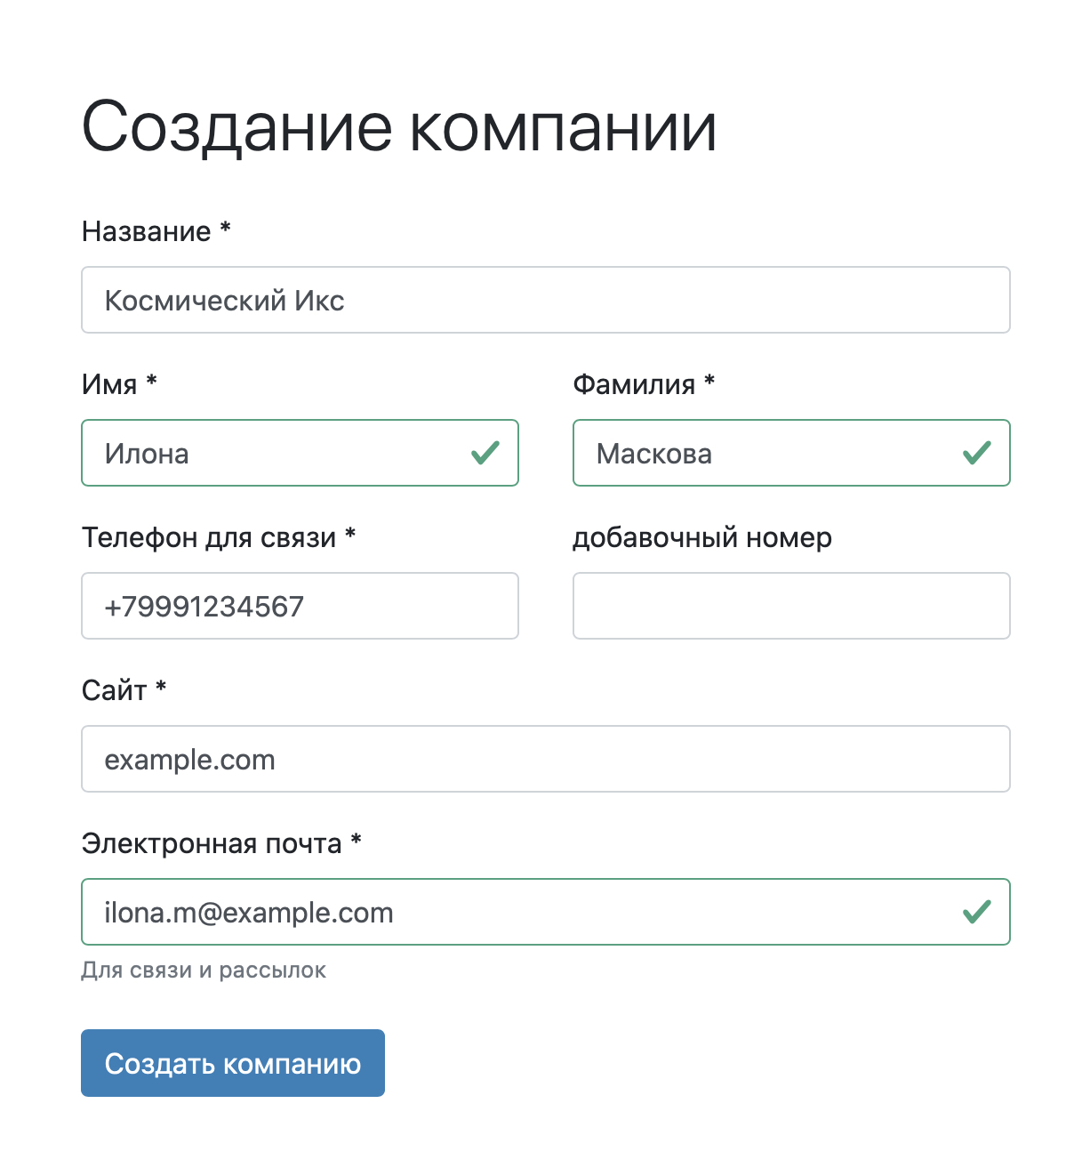Click the checkmark icon in the Фамилия field

[977, 453]
